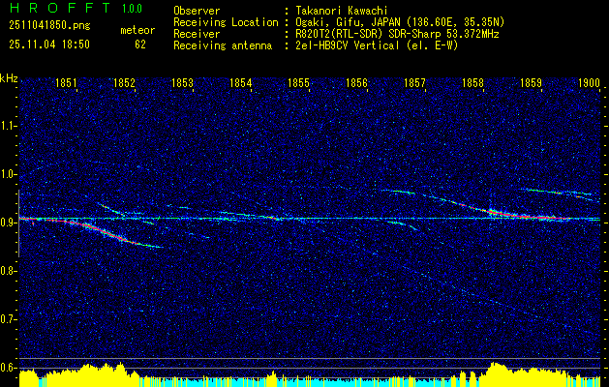Click the meteor label

click(137, 30)
